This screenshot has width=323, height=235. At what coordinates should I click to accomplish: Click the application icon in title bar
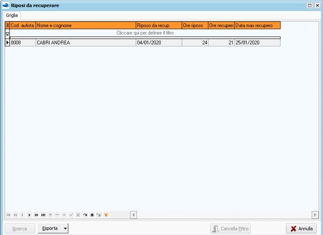[x=5, y=5]
